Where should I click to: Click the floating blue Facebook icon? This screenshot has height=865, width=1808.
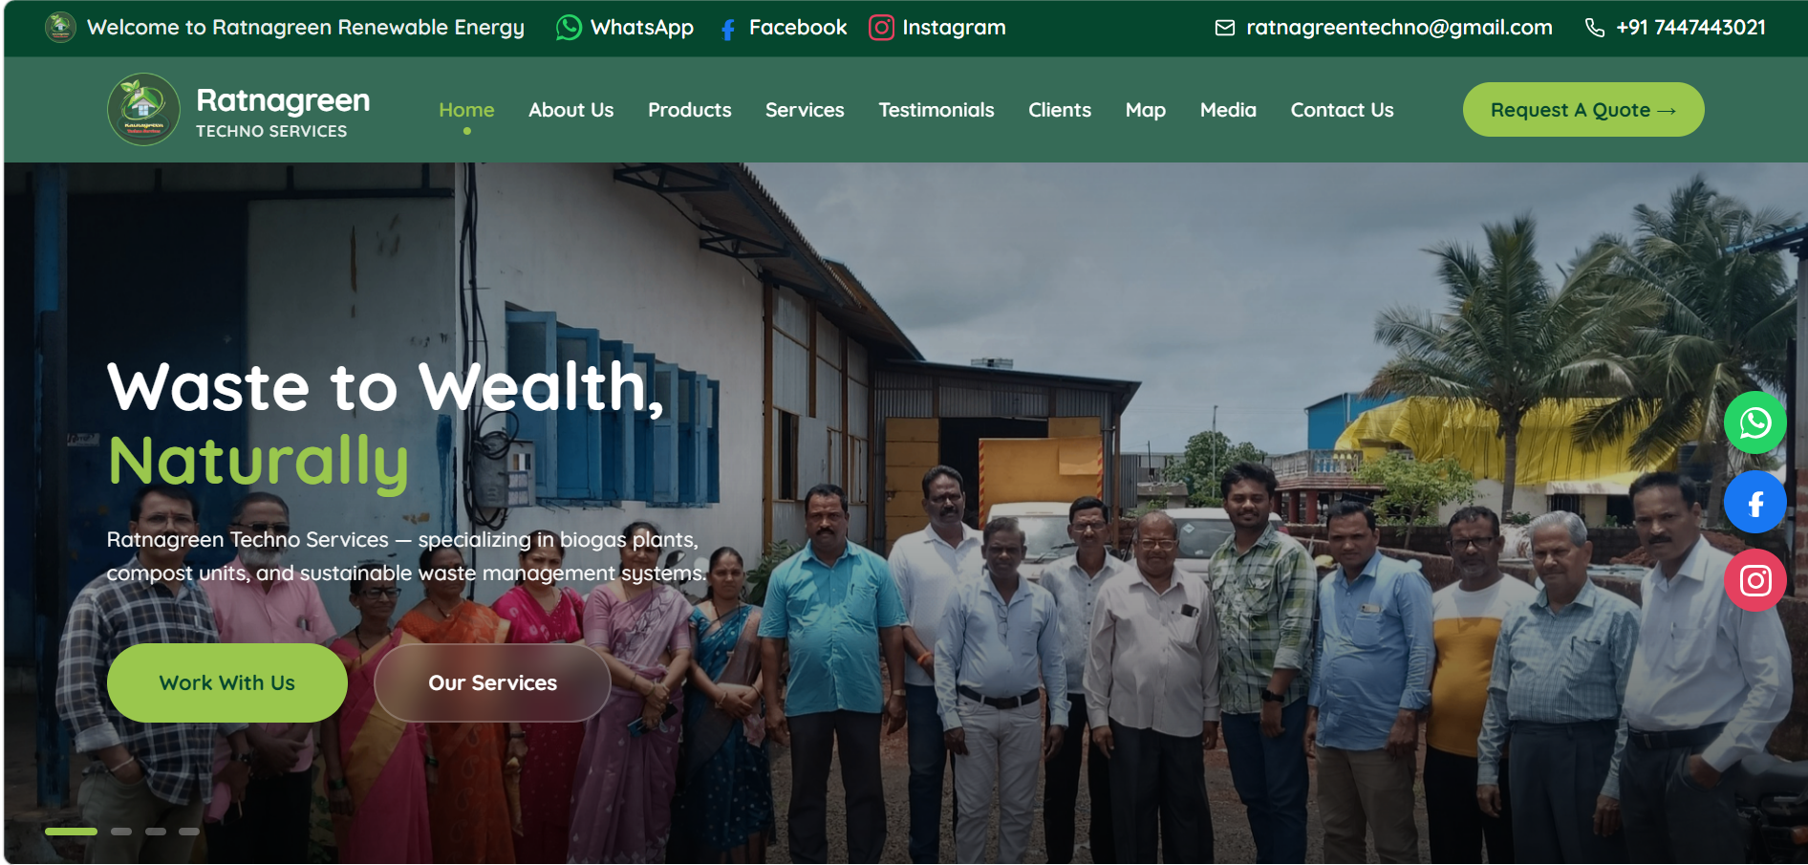click(1754, 502)
